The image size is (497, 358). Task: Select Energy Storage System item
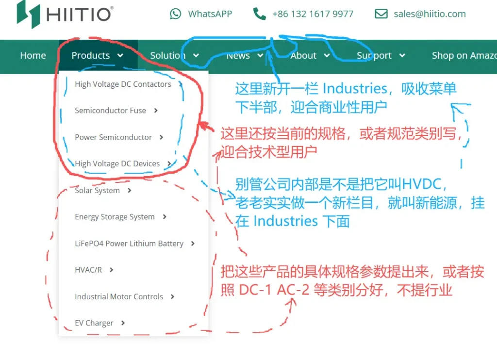[x=115, y=217]
